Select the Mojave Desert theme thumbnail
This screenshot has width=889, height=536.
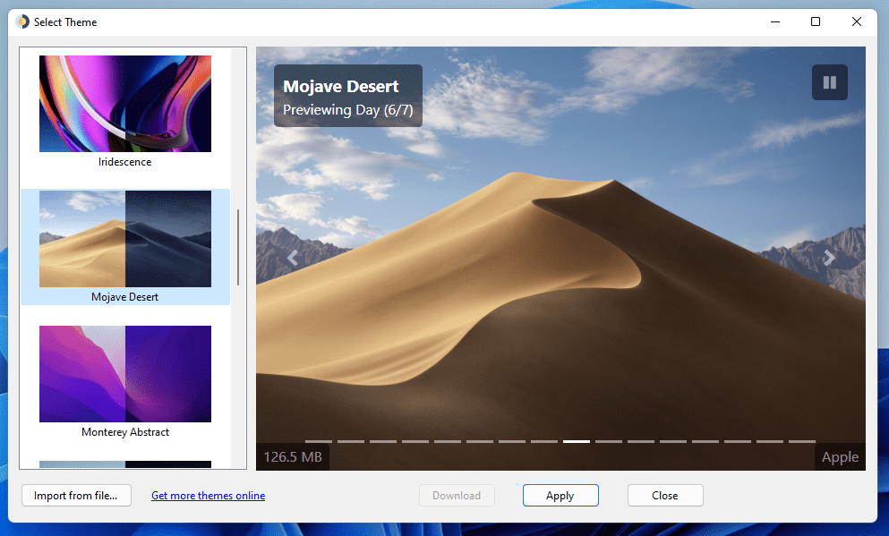(x=125, y=239)
